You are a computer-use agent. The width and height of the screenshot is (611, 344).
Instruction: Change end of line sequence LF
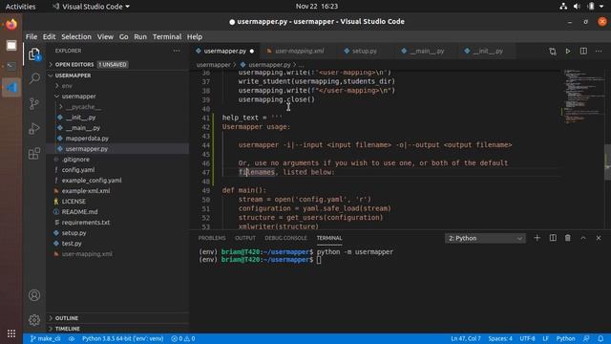pyautogui.click(x=545, y=338)
